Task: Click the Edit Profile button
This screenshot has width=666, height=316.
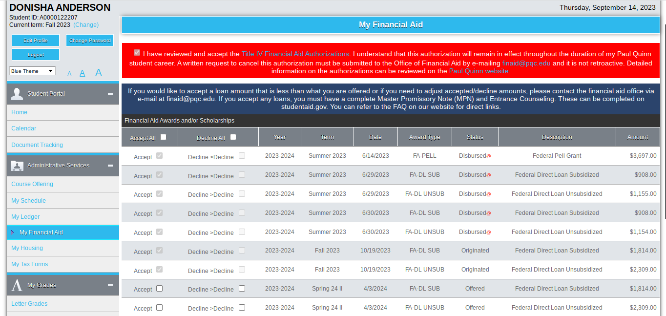Action: click(x=36, y=41)
